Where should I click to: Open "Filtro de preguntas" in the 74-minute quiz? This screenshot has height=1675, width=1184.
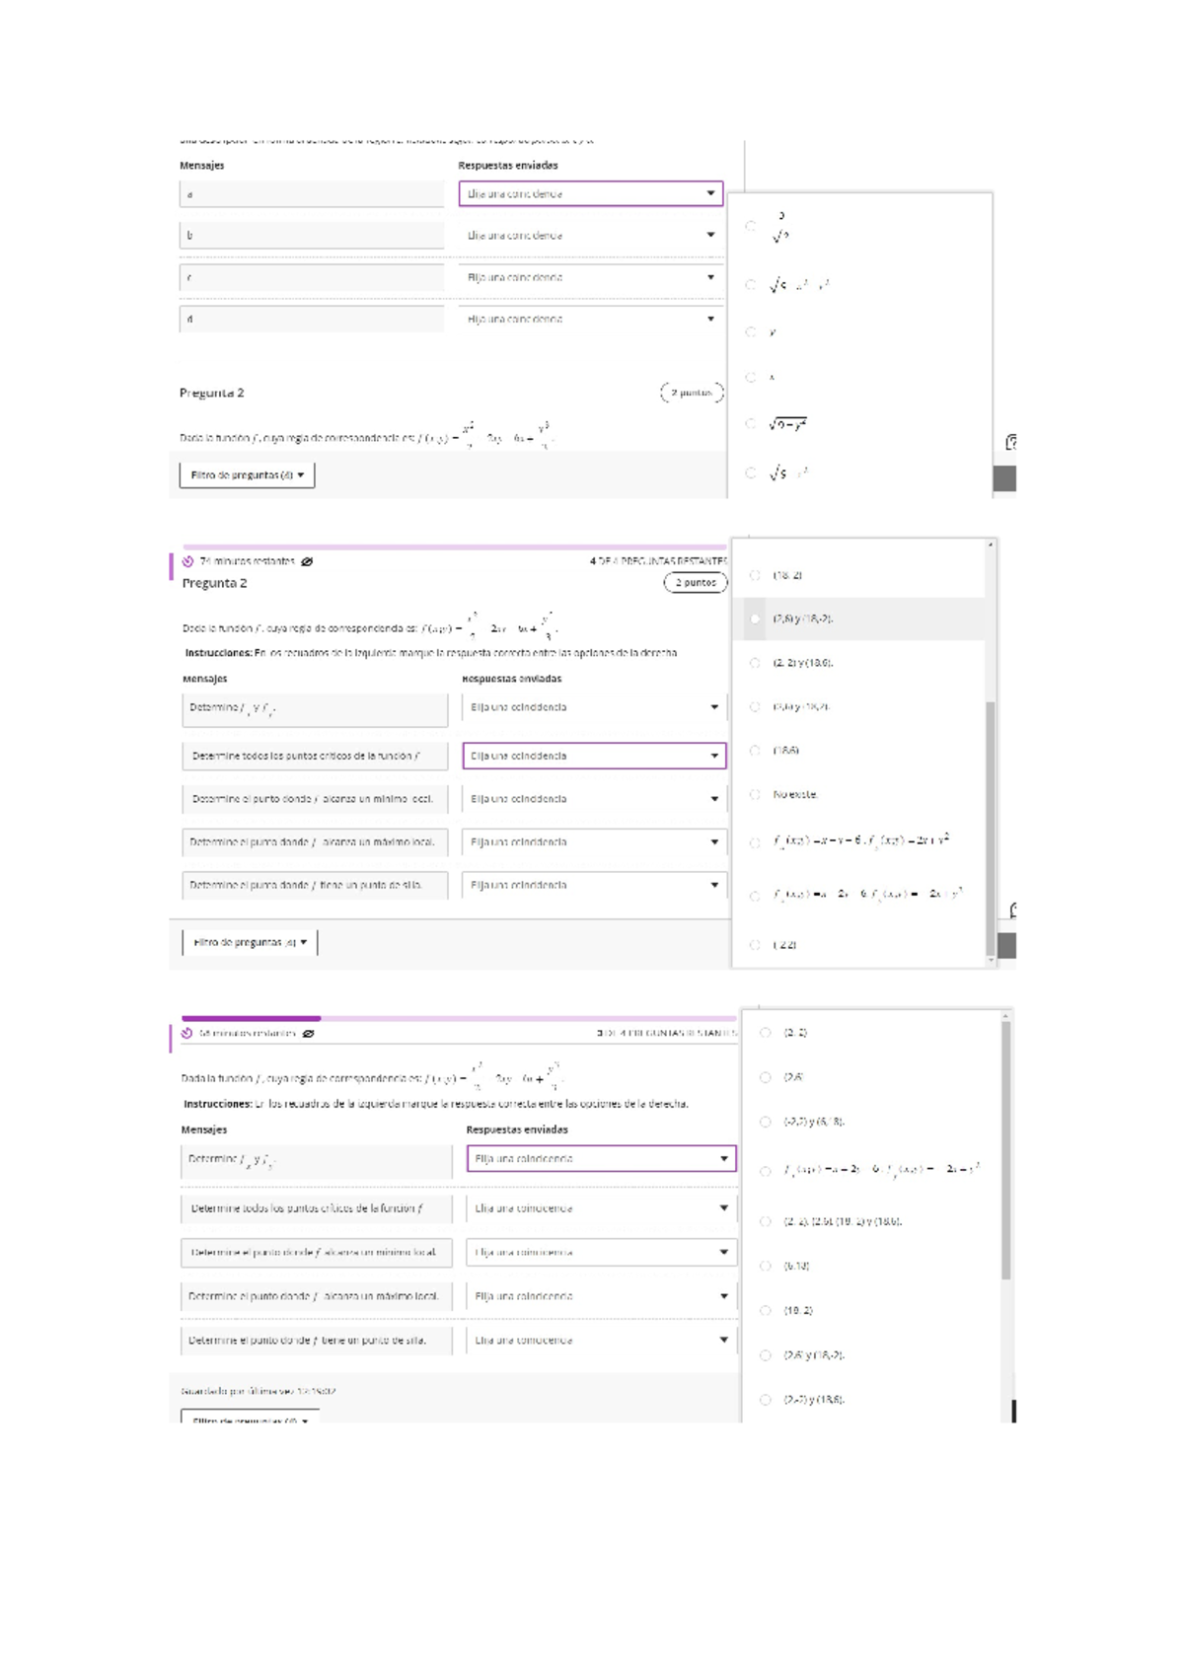(250, 942)
